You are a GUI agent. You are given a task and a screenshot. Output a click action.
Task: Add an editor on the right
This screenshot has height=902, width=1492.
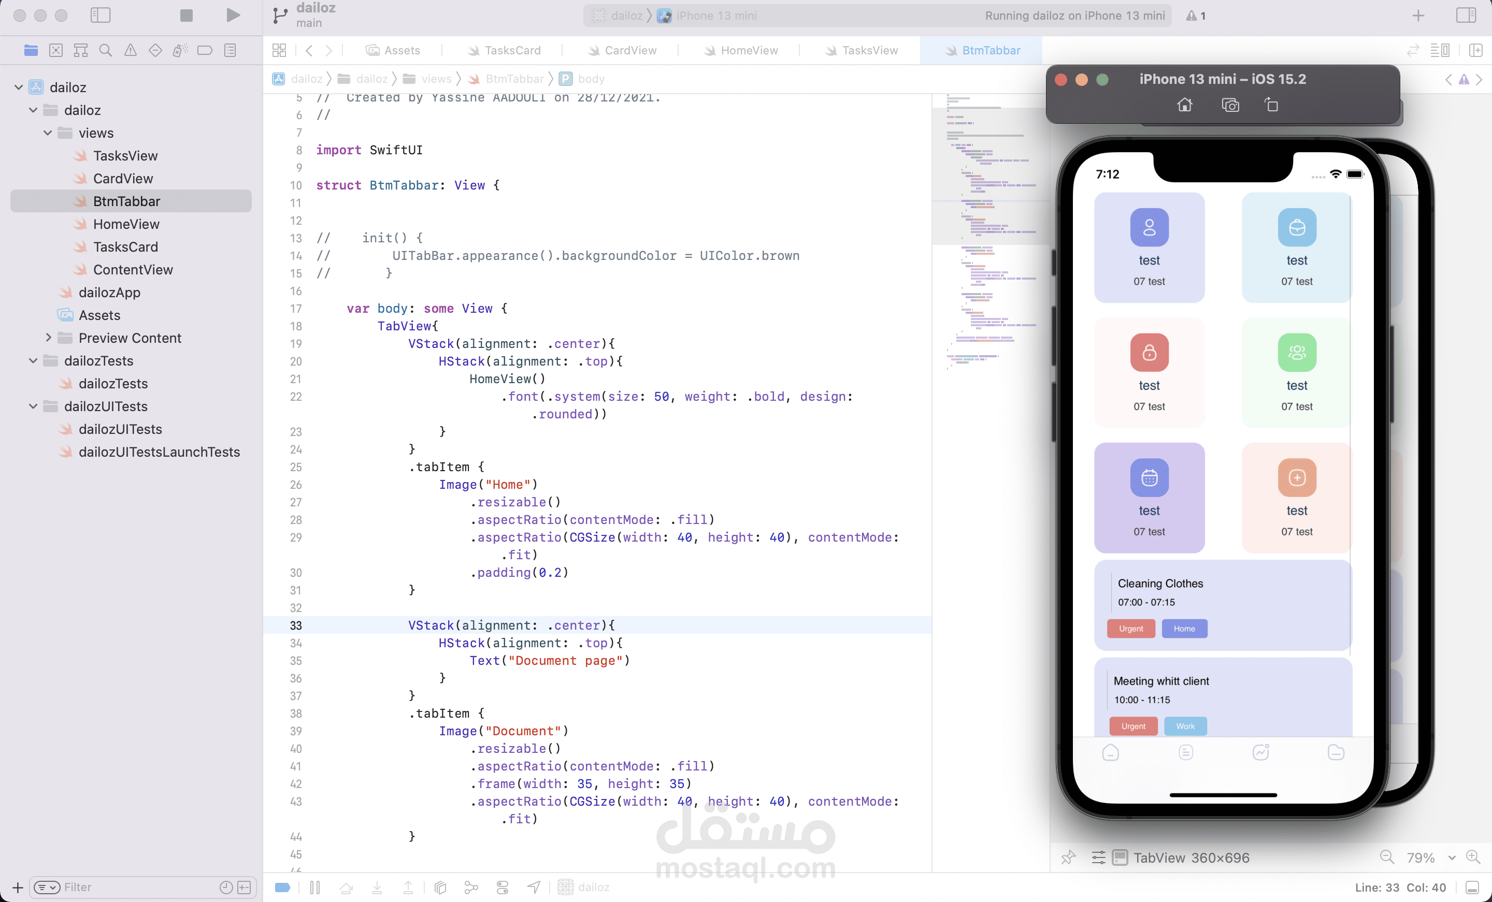click(1475, 50)
